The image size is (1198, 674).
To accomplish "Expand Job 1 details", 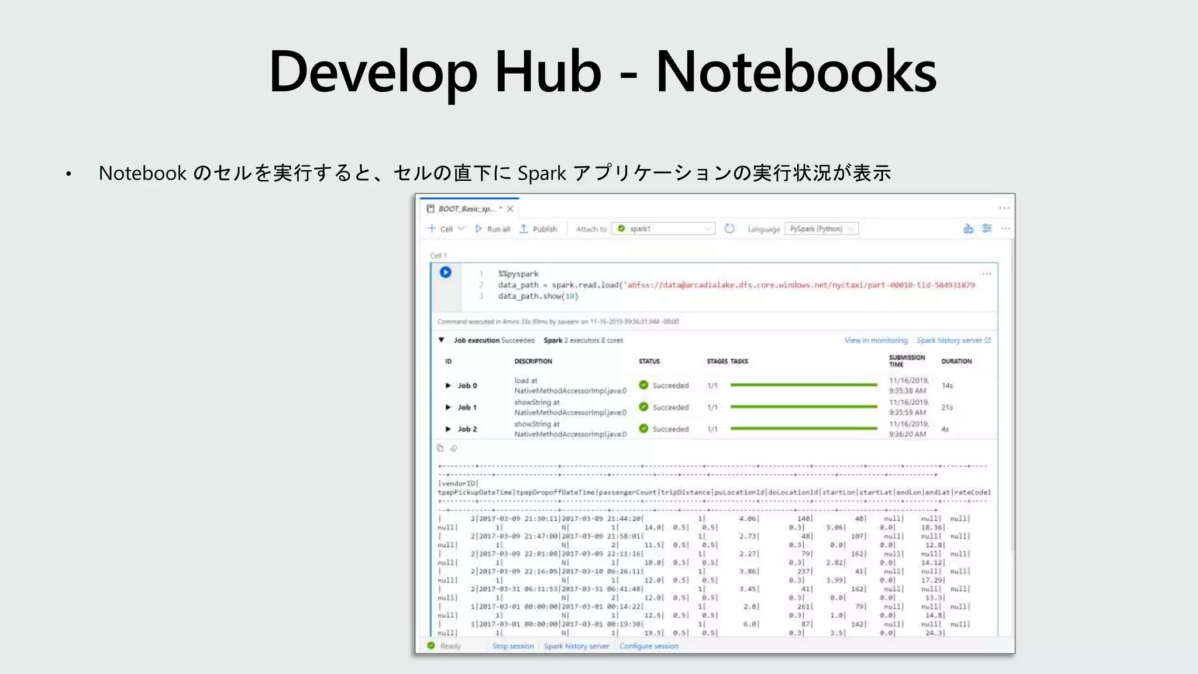I will click(448, 407).
